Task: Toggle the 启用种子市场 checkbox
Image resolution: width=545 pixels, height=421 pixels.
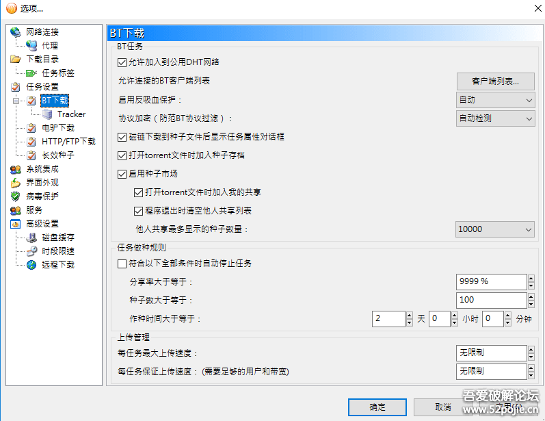Action: [122, 174]
